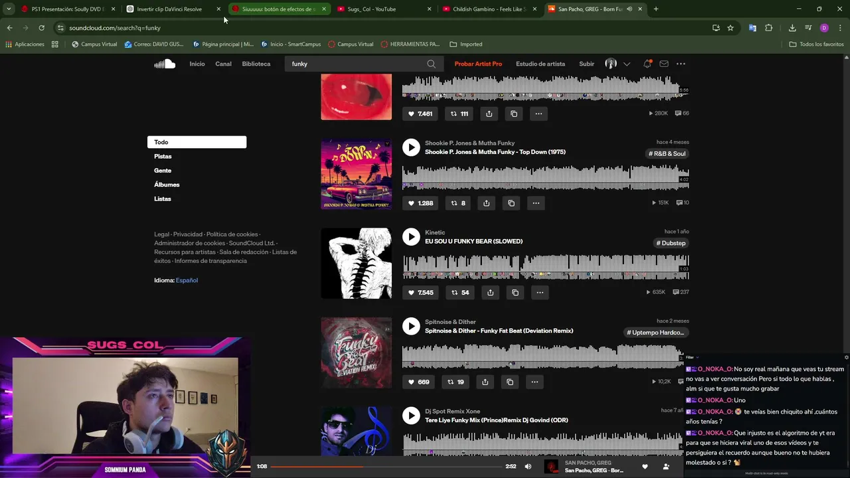Select the Álbumes filter

pos(167,185)
